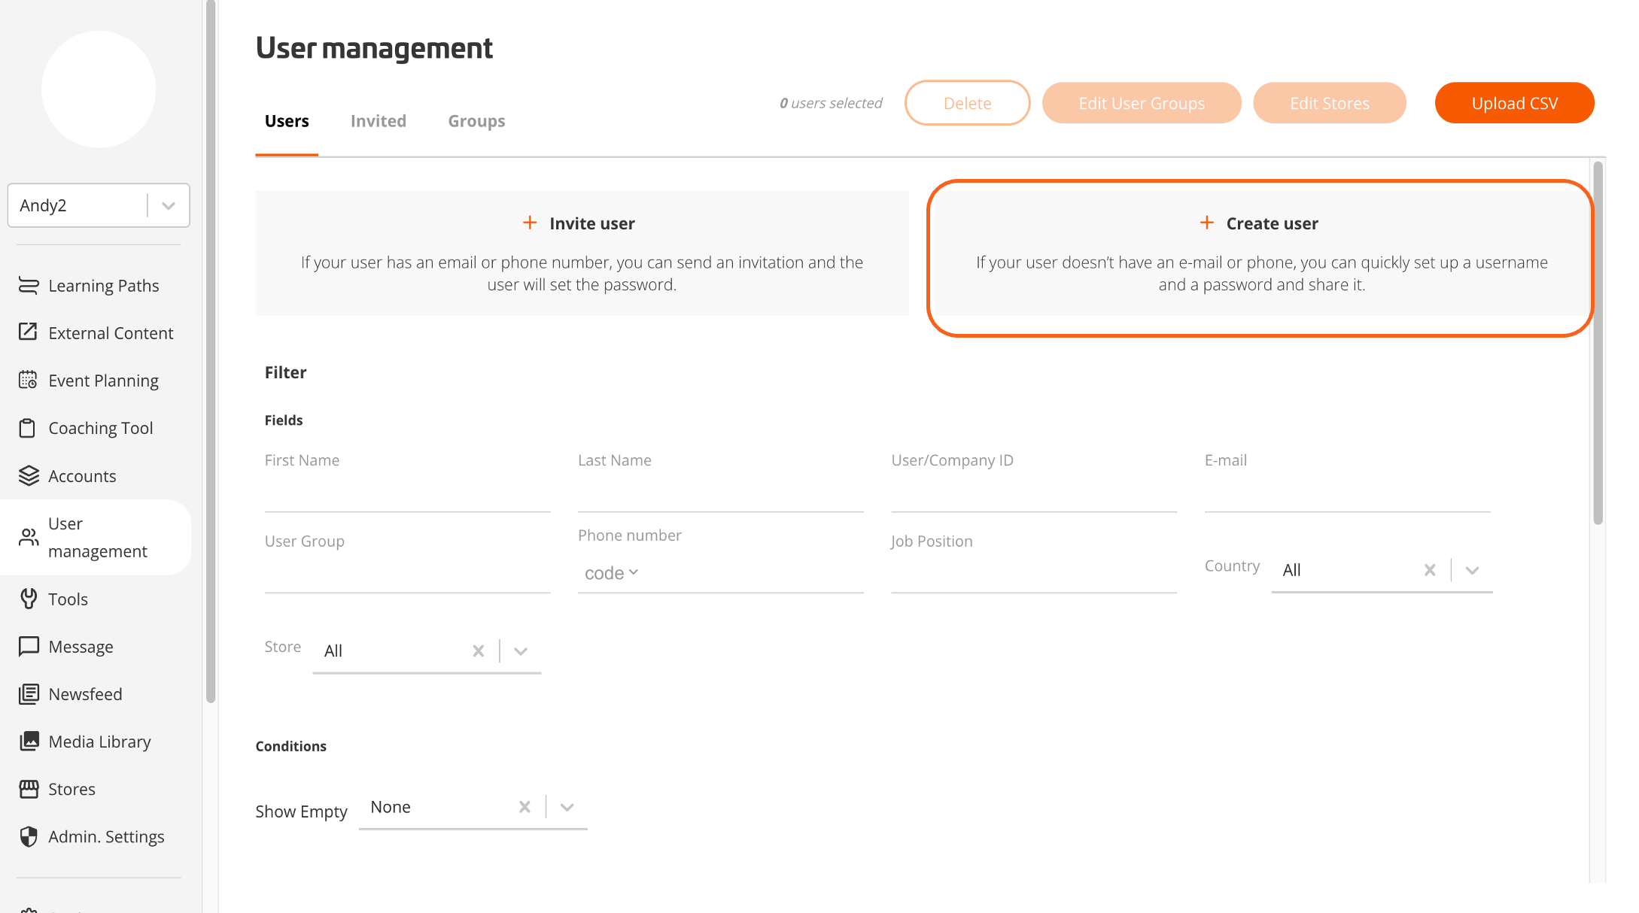Click the Event Planning calendar icon
The height and width of the screenshot is (913, 1639).
point(29,380)
